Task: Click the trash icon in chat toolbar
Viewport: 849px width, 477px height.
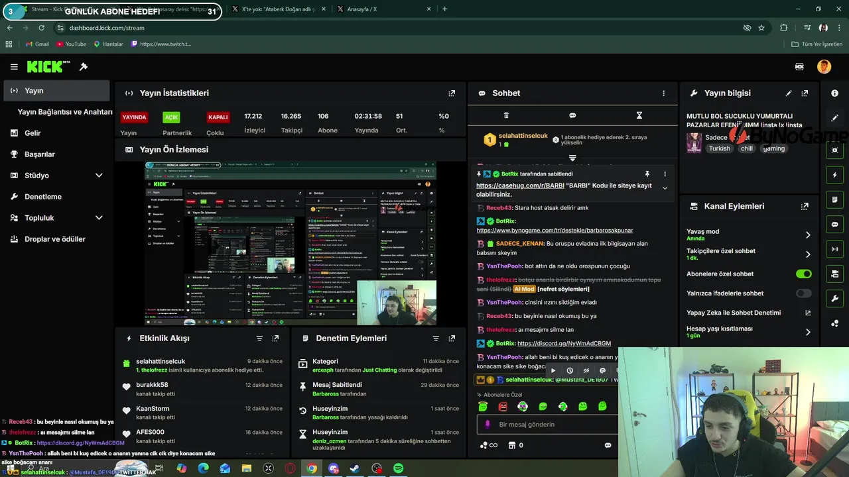Action: [506, 115]
